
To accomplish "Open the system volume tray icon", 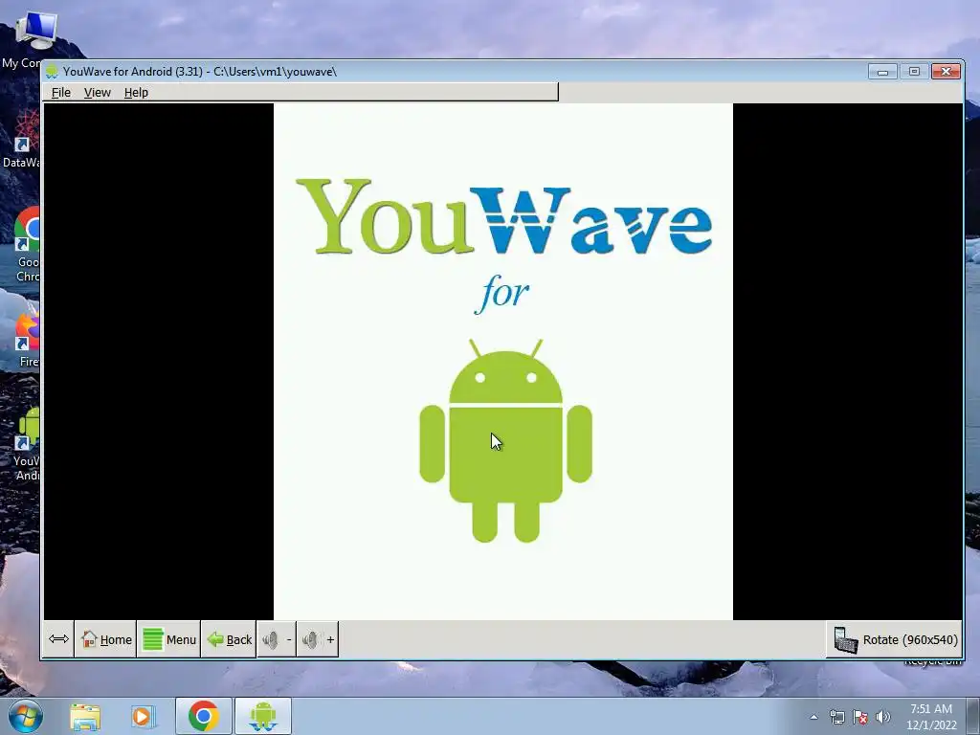I will pos(883,717).
